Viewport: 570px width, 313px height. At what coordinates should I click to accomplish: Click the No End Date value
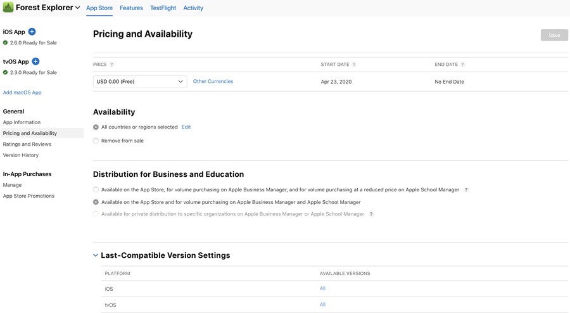coord(449,82)
